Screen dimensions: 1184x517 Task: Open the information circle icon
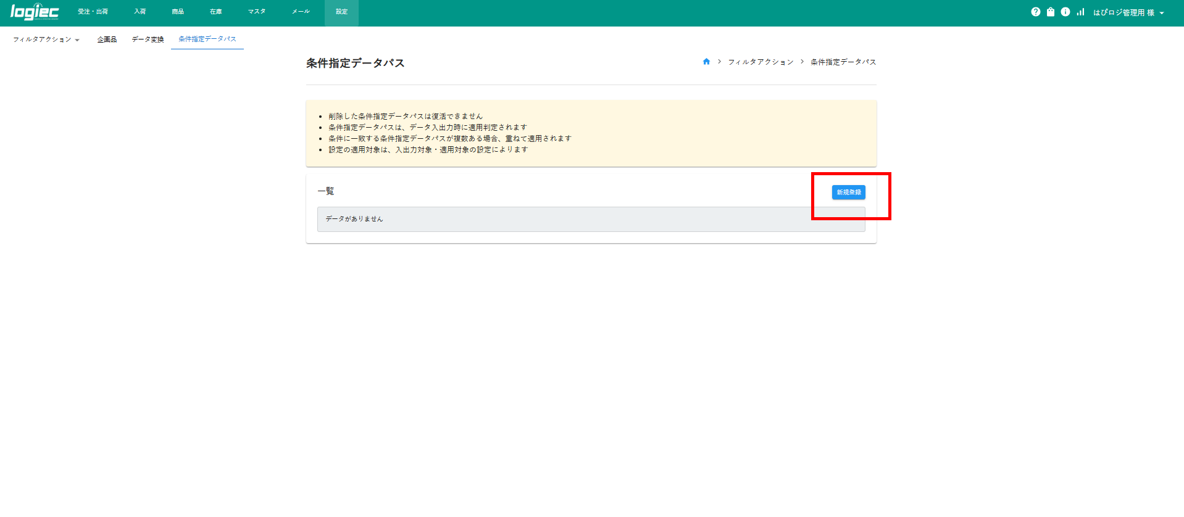point(1065,12)
